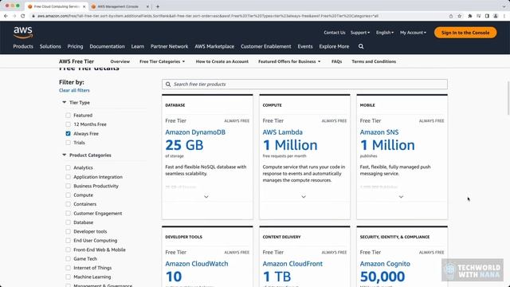The image size is (510, 287).
Task: Click the Clear all filters link
Action: click(74, 90)
